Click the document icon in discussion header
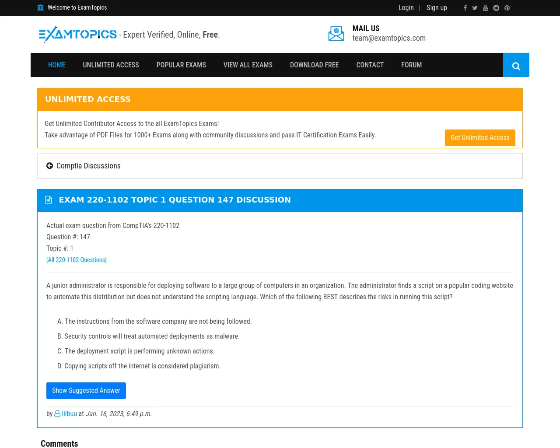This screenshot has width=560, height=448. point(49,200)
